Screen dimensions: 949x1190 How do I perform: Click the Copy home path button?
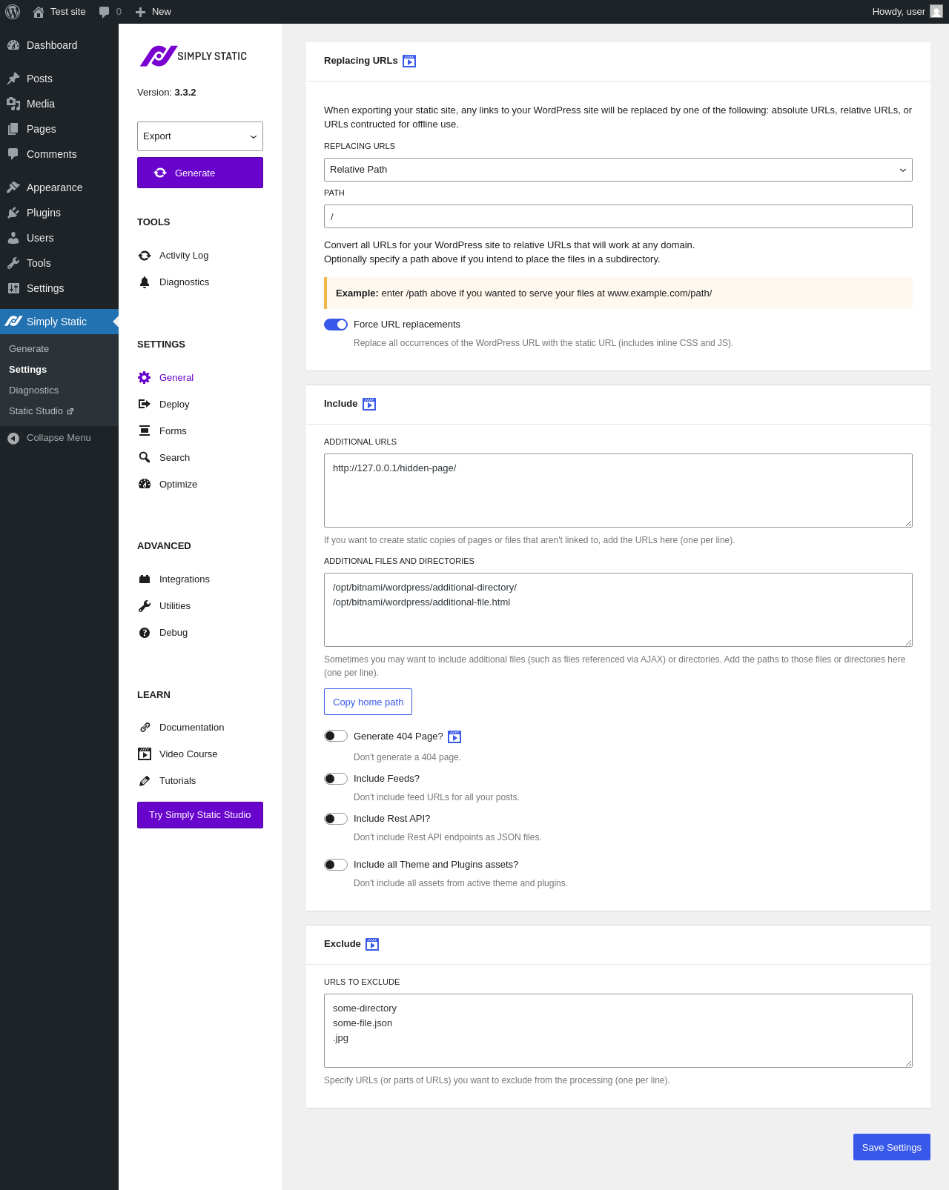click(368, 702)
